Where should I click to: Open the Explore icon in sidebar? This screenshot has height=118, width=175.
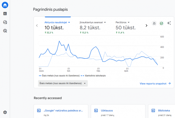pyautogui.click(x=5, y=22)
